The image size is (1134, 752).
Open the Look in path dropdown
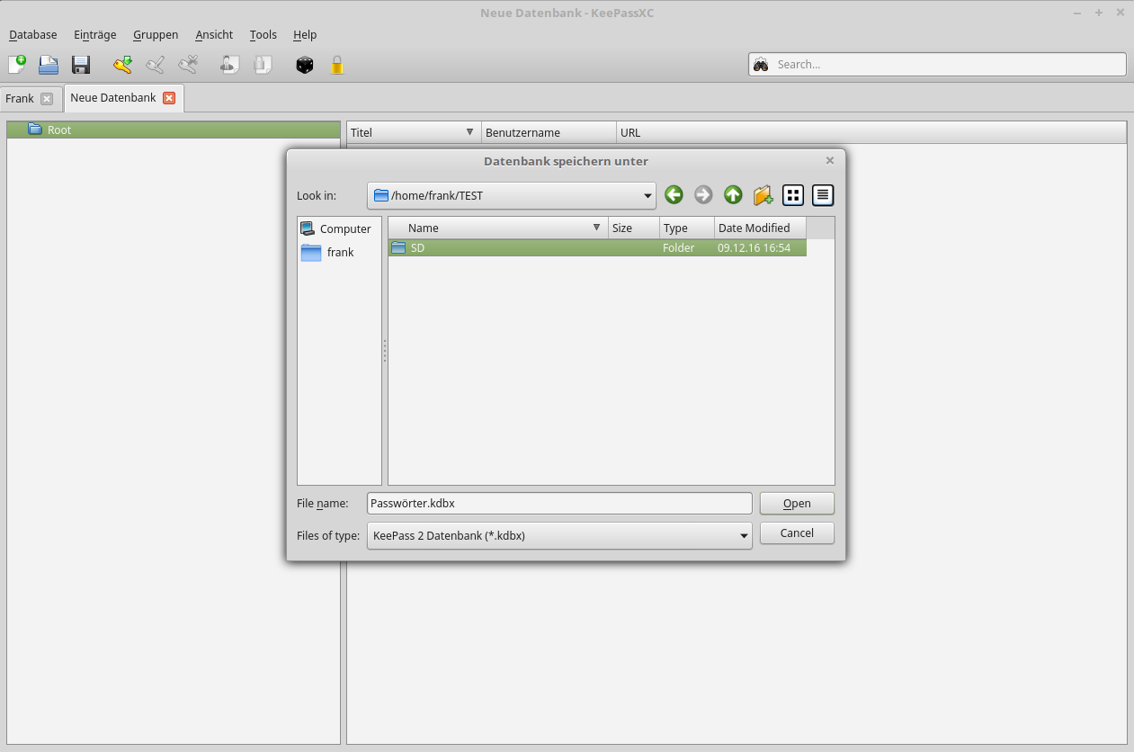coord(512,195)
